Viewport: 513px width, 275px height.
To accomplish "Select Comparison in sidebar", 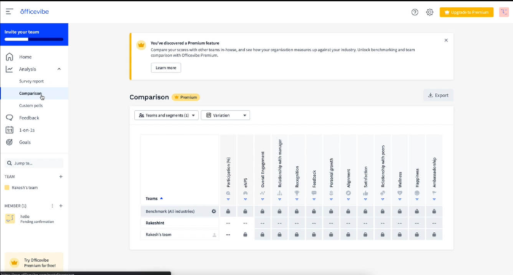I will [x=34, y=94].
